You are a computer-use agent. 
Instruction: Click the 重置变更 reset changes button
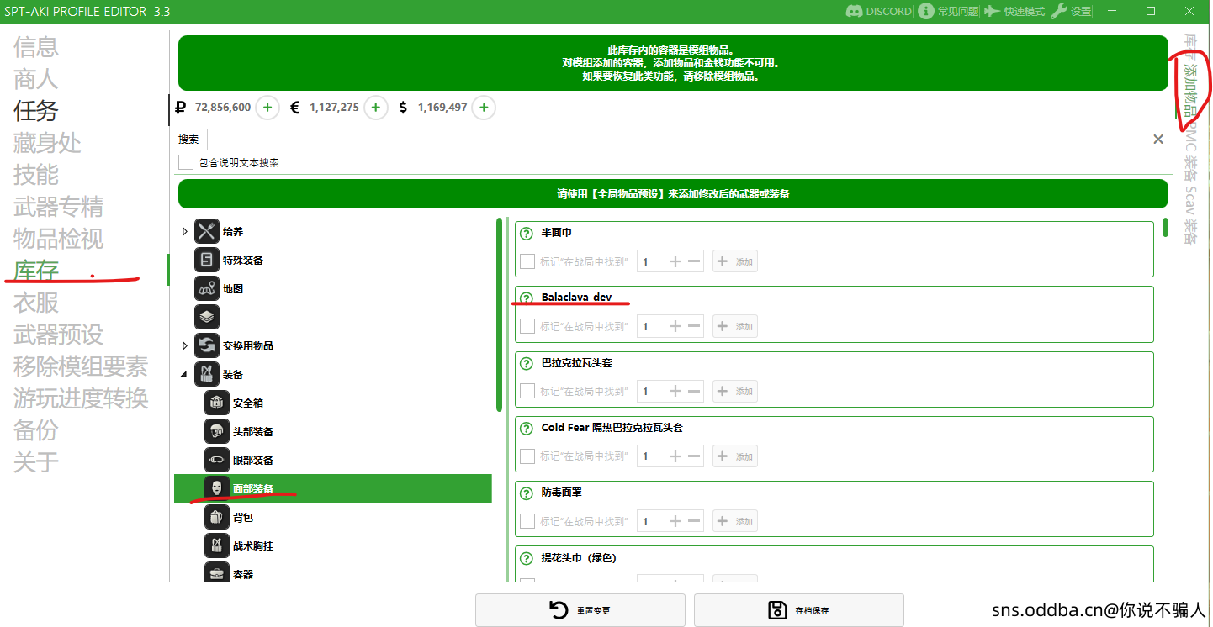[580, 610]
